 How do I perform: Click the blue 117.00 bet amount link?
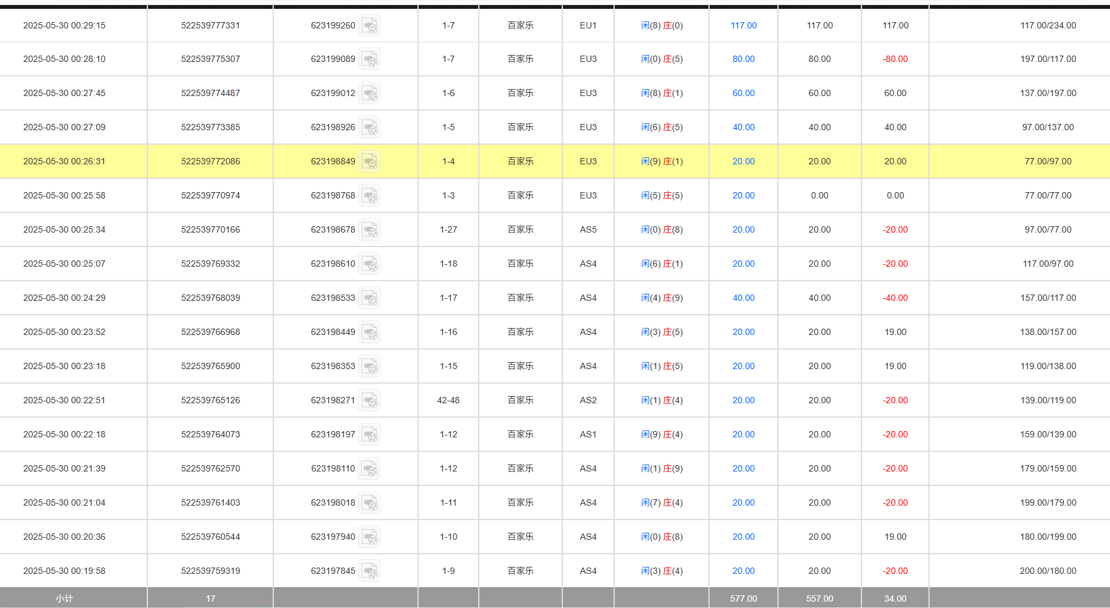(x=743, y=26)
